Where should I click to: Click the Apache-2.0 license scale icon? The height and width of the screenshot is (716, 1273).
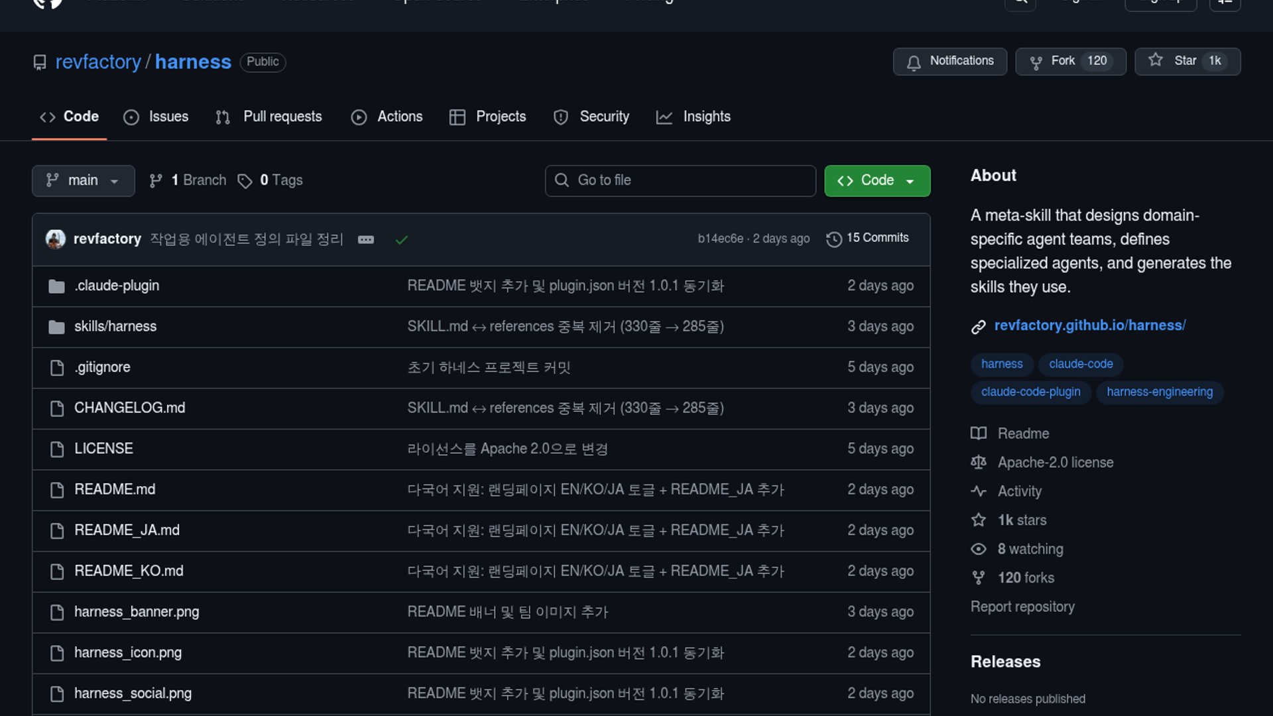(x=979, y=462)
